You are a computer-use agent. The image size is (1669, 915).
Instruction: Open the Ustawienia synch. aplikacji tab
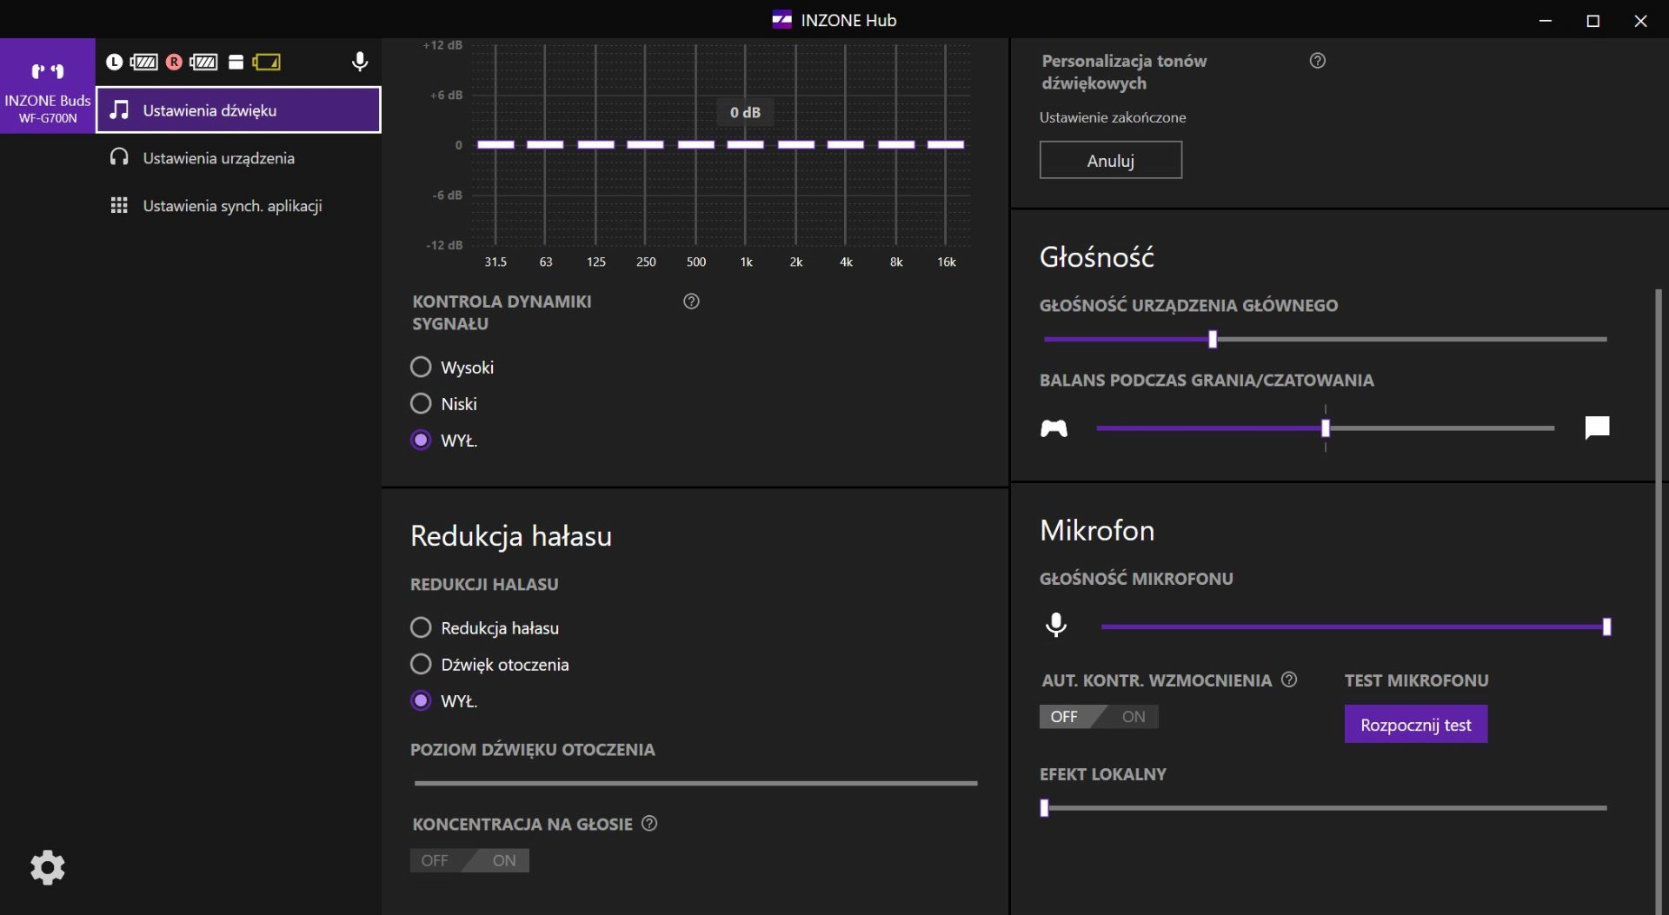tap(238, 205)
